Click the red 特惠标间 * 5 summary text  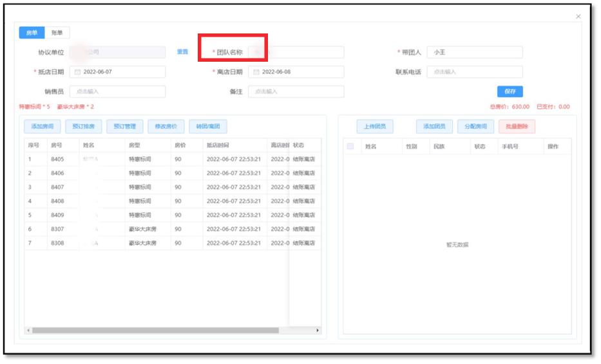35,107
